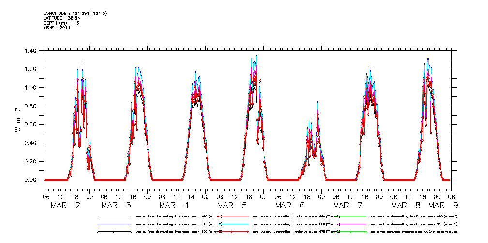The width and height of the screenshot is (488, 243).
Task: Click the MAR 3 date label
Action: click(x=117, y=205)
